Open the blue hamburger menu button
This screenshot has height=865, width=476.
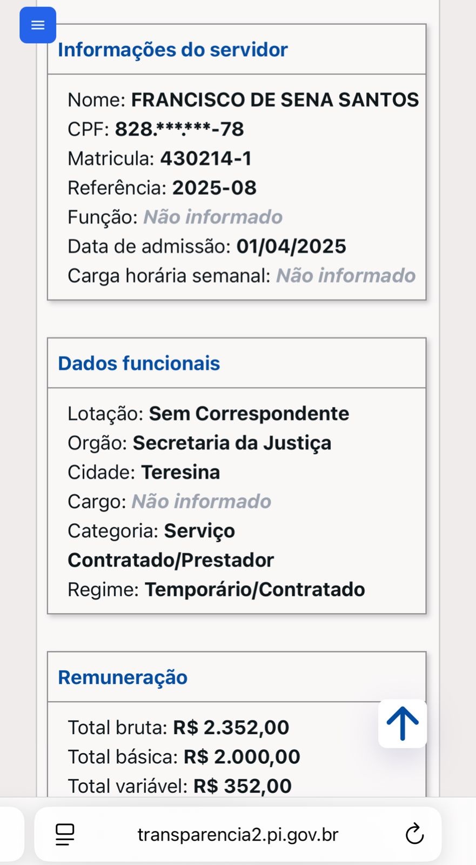38,25
